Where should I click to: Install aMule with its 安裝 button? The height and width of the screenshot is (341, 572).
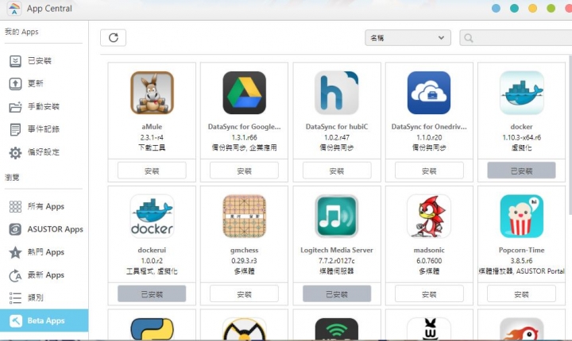click(x=152, y=170)
